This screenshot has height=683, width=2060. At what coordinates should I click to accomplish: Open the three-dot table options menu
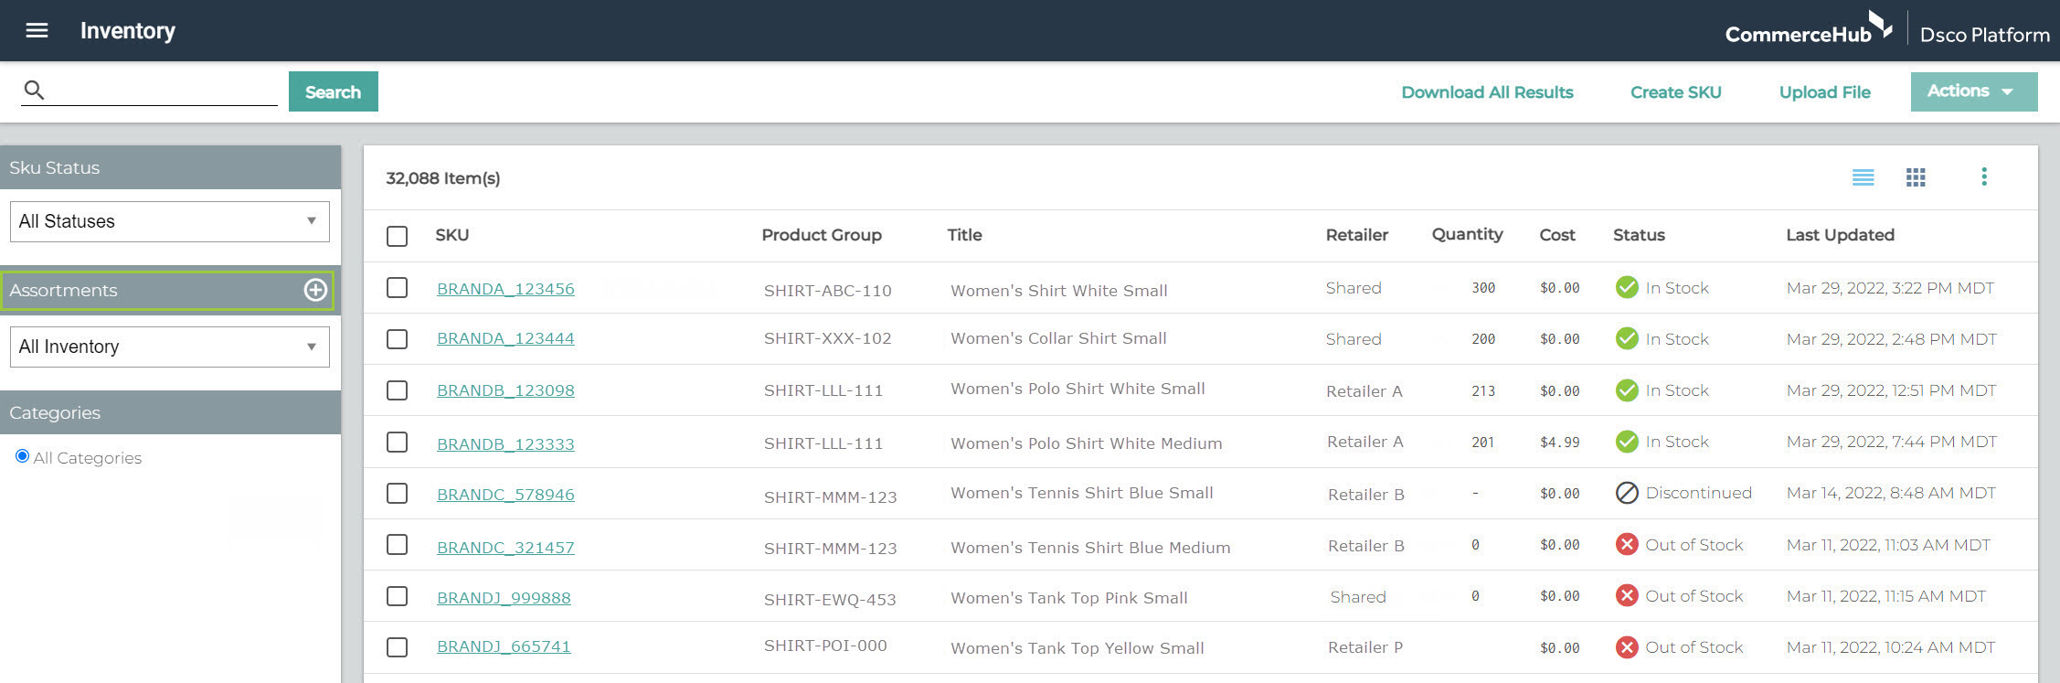pos(1983,176)
